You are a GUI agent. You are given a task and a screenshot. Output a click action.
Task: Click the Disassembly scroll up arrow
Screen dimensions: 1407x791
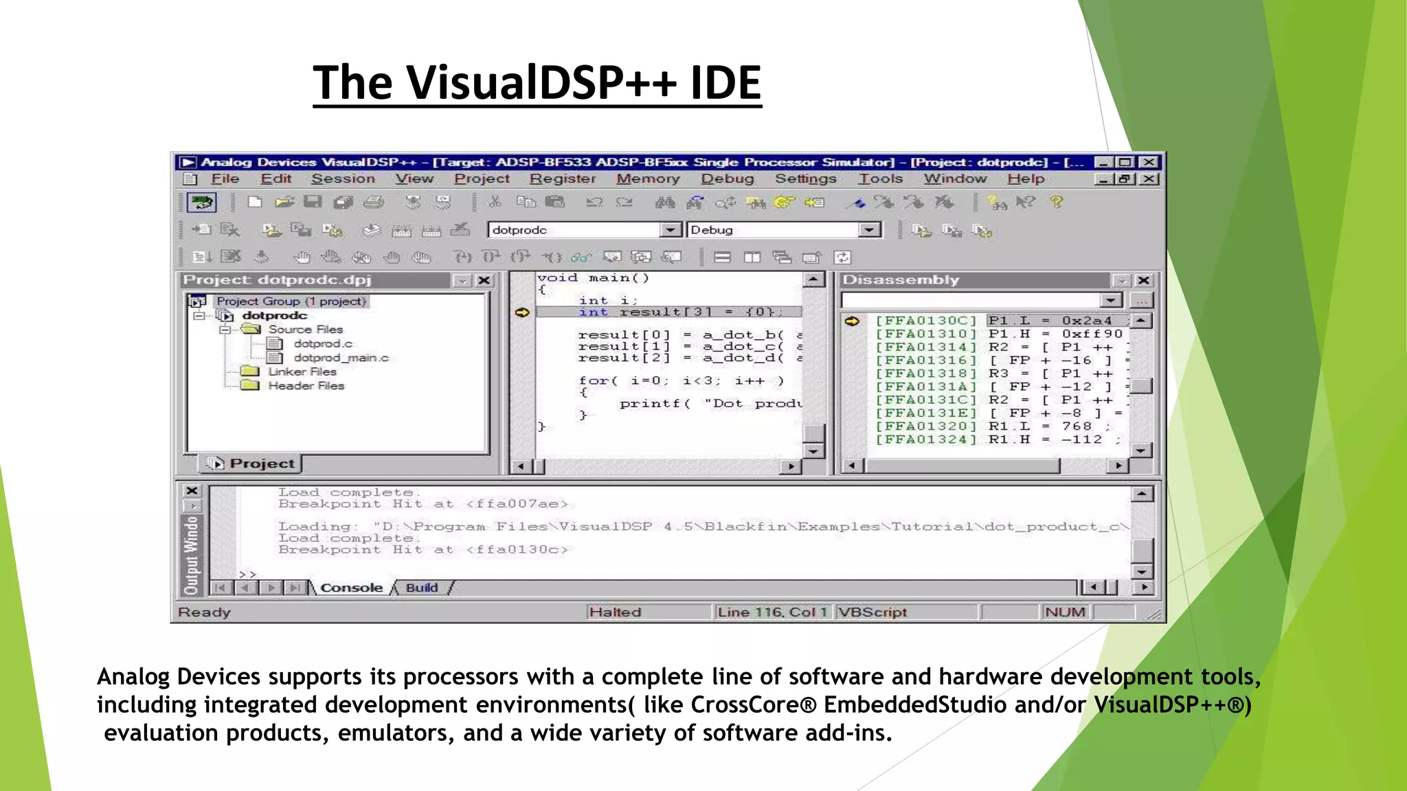(x=1141, y=321)
